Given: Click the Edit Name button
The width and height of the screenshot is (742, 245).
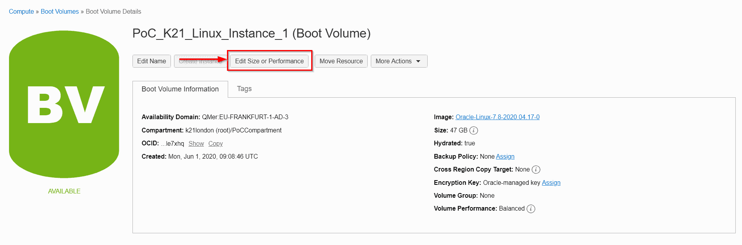Looking at the screenshot, I should [x=151, y=61].
